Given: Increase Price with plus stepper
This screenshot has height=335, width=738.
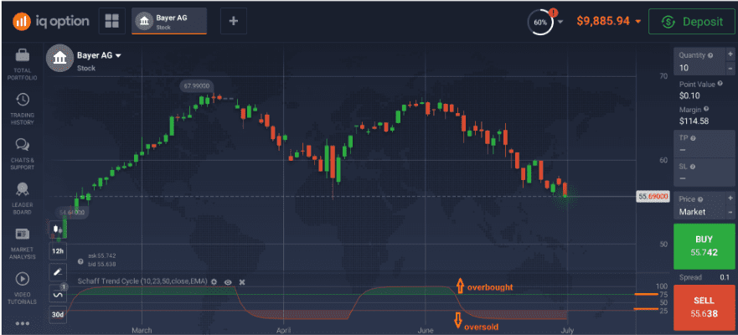Looking at the screenshot, I should tap(730, 198).
